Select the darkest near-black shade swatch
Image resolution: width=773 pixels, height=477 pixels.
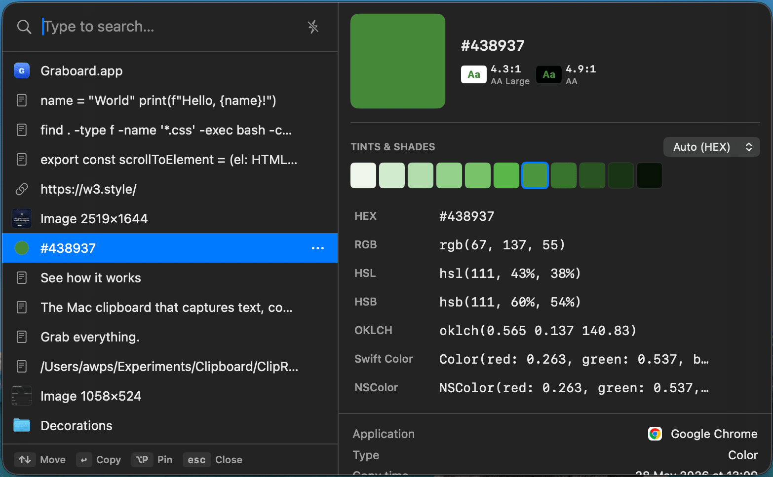point(650,175)
